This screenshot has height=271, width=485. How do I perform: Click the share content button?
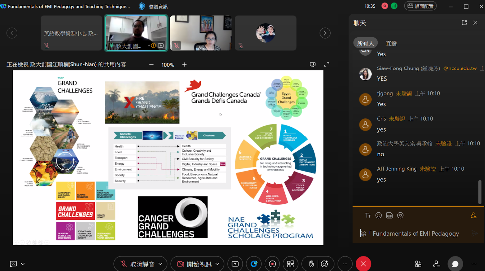pyautogui.click(x=235, y=264)
